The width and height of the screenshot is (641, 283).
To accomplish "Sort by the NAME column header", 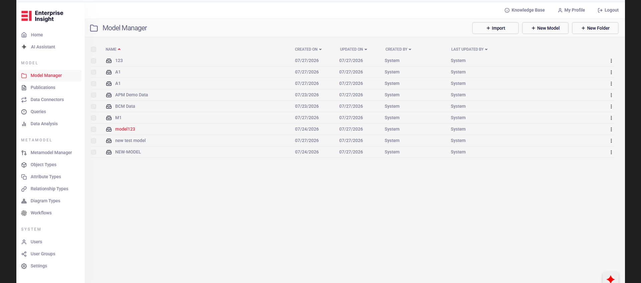I will [113, 49].
